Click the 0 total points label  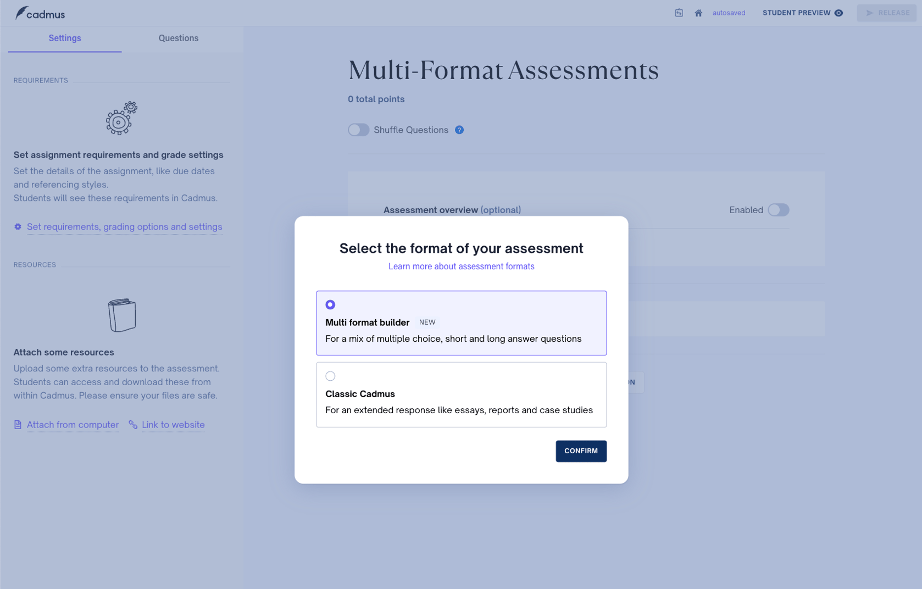[376, 99]
